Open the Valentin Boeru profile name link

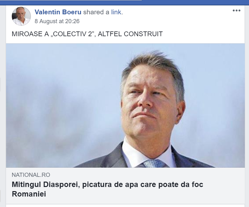[58, 12]
